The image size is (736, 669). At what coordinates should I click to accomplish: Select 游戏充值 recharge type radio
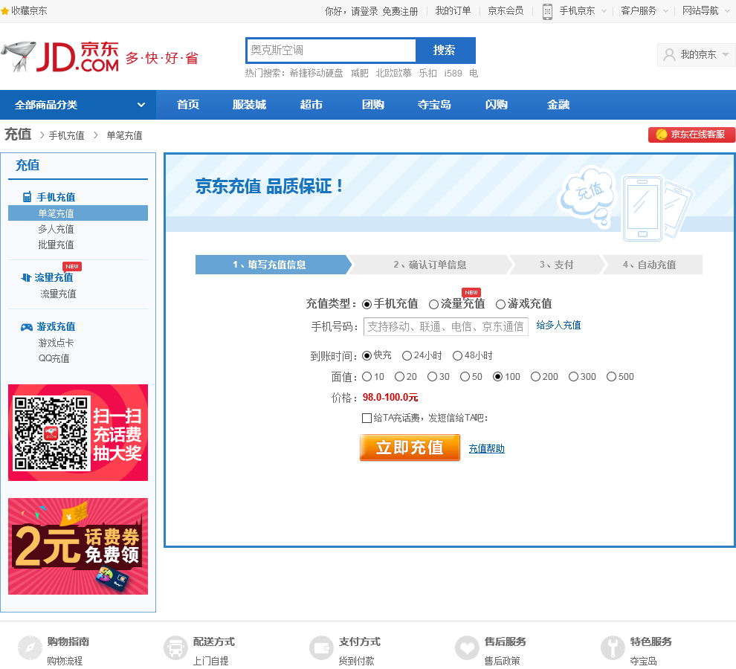(501, 305)
